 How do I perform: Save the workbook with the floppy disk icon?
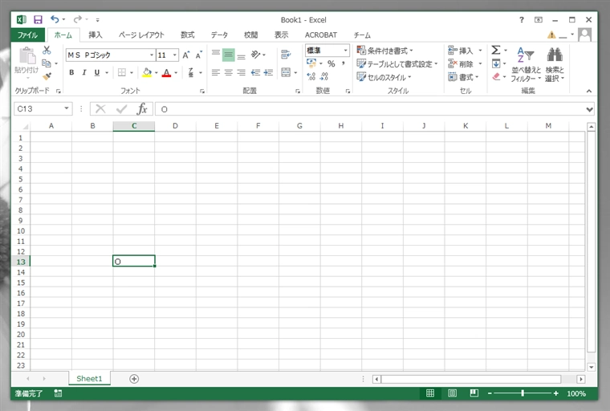click(x=38, y=20)
